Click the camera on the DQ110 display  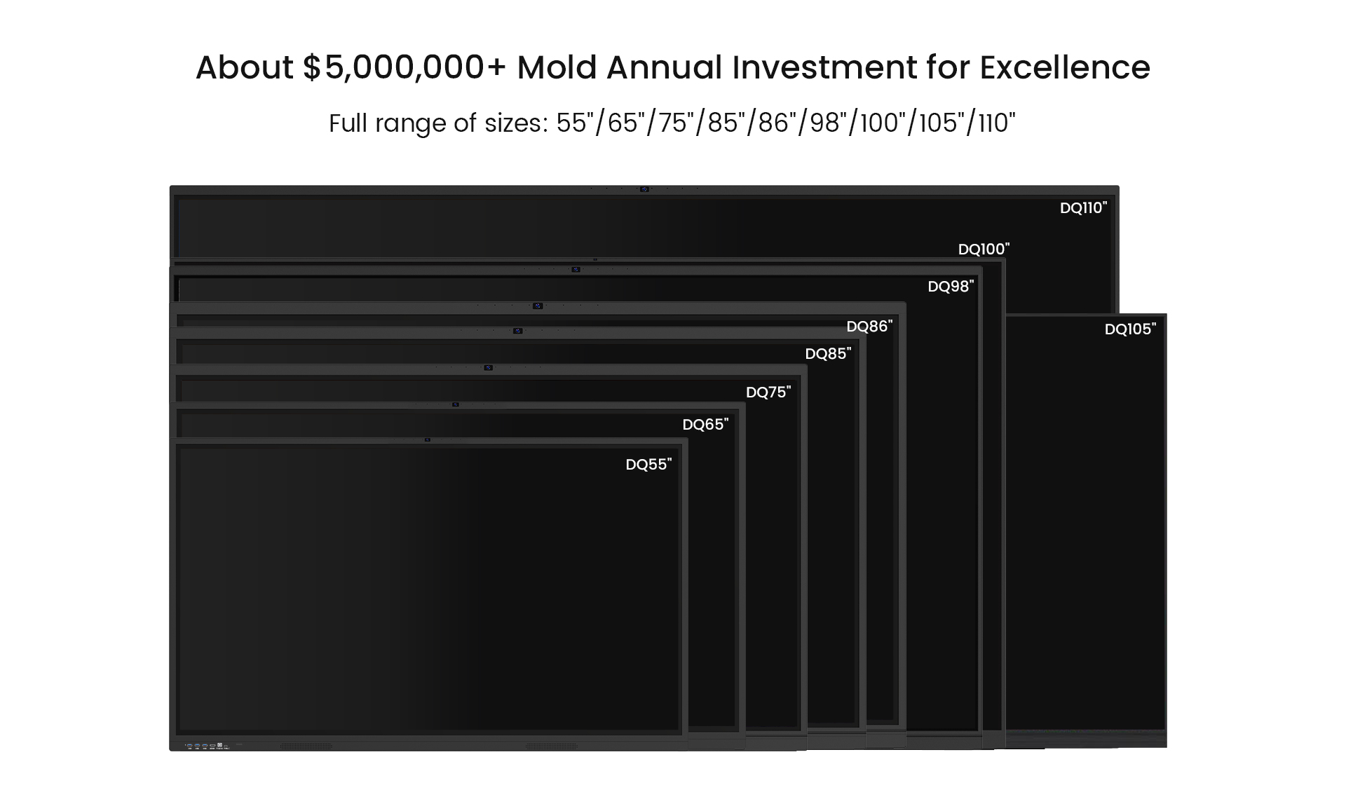[x=644, y=189]
